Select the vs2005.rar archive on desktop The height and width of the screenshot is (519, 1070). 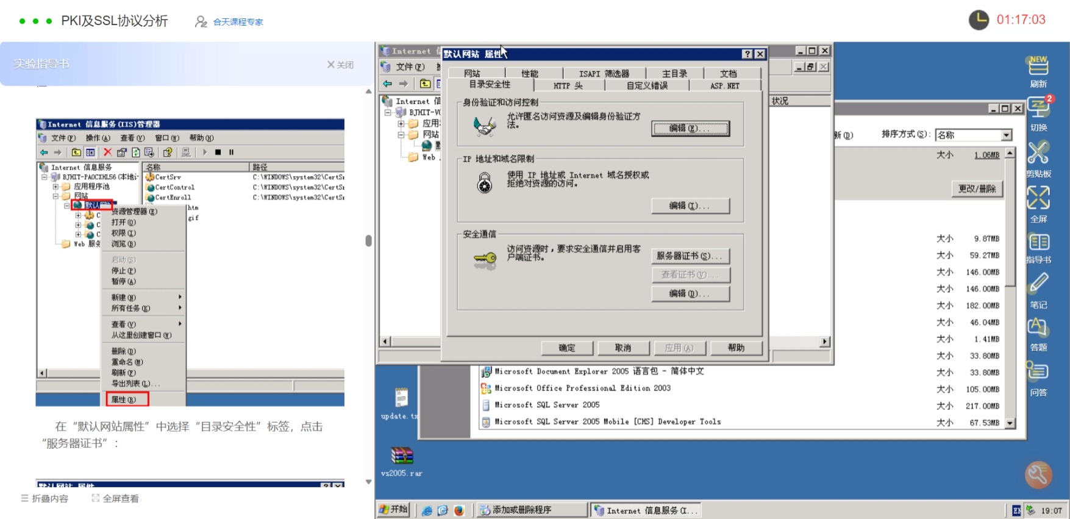402,456
